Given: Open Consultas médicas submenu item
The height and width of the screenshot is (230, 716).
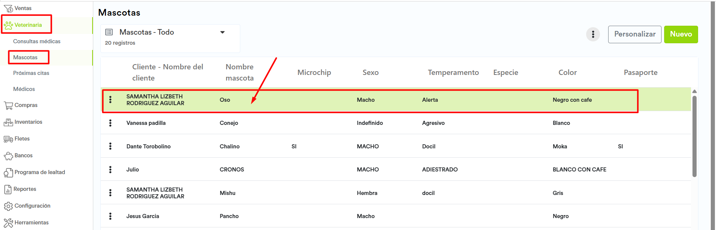Looking at the screenshot, I should [37, 41].
